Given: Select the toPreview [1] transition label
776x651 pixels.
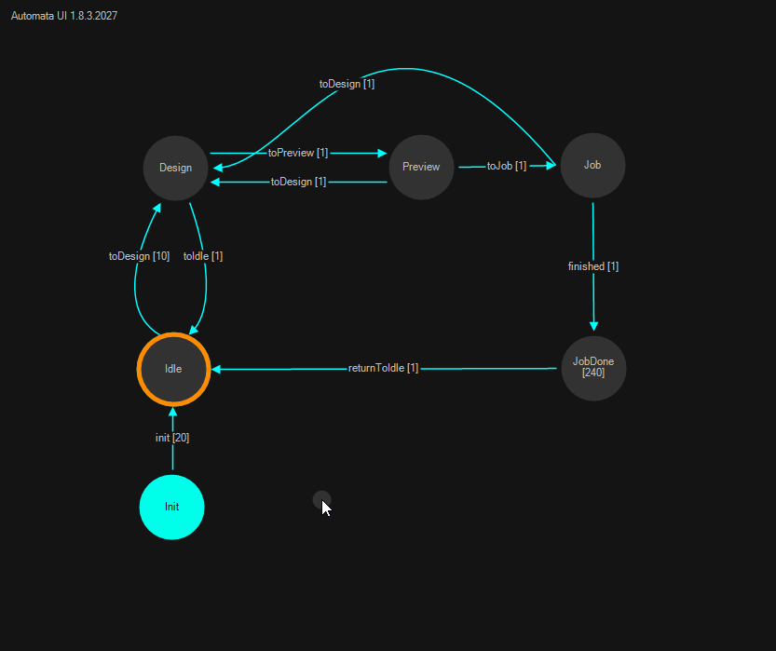Looking at the screenshot, I should pos(298,153).
